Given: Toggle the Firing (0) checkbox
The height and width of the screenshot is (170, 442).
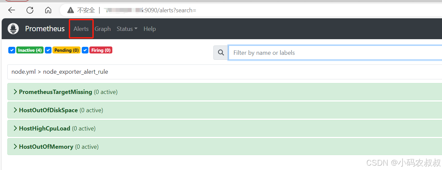Looking at the screenshot, I should (x=85, y=50).
